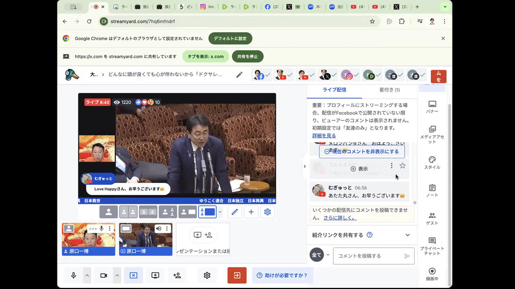Toggle the camera on/off button
The width and height of the screenshot is (515, 289).
tap(104, 275)
